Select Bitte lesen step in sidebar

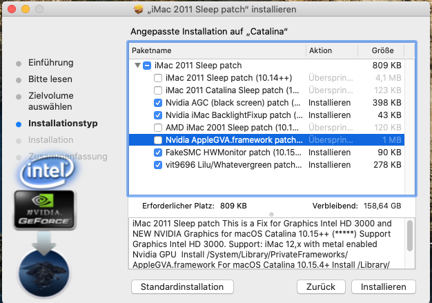click(50, 79)
